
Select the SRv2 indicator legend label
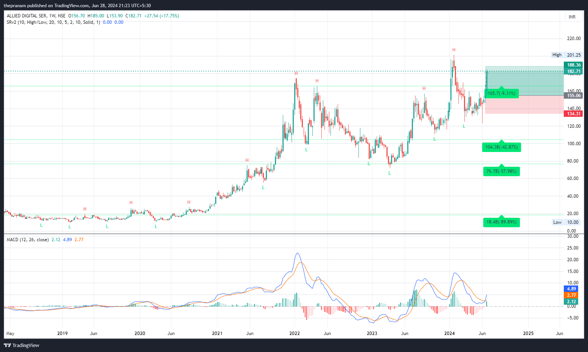pyautogui.click(x=53, y=22)
